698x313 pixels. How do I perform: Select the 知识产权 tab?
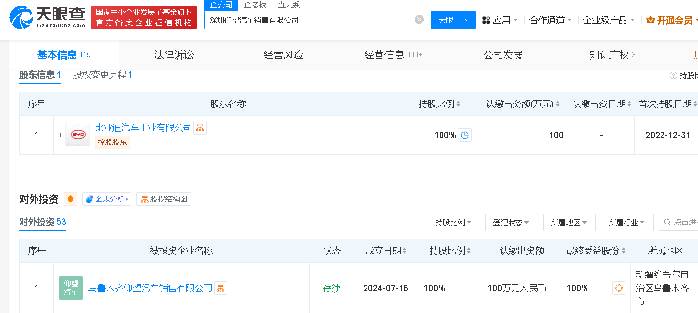pyautogui.click(x=612, y=55)
